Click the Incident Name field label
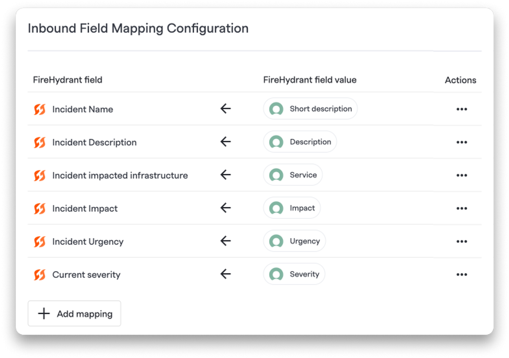The width and height of the screenshot is (509, 358). click(83, 109)
